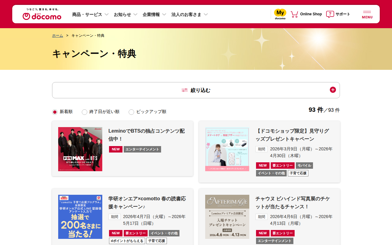Image resolution: width=392 pixels, height=245 pixels.
Task: Click the date range 2026年4月6日 on チャウヌ card
Action: tap(301, 220)
